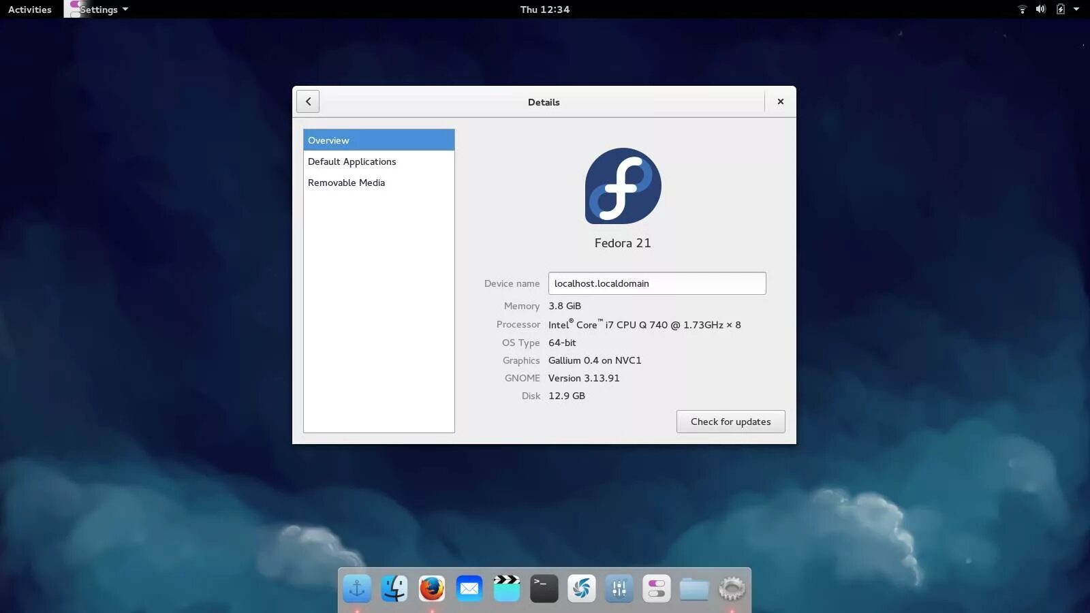Click the Disk value 12.9 GB

pyautogui.click(x=567, y=396)
